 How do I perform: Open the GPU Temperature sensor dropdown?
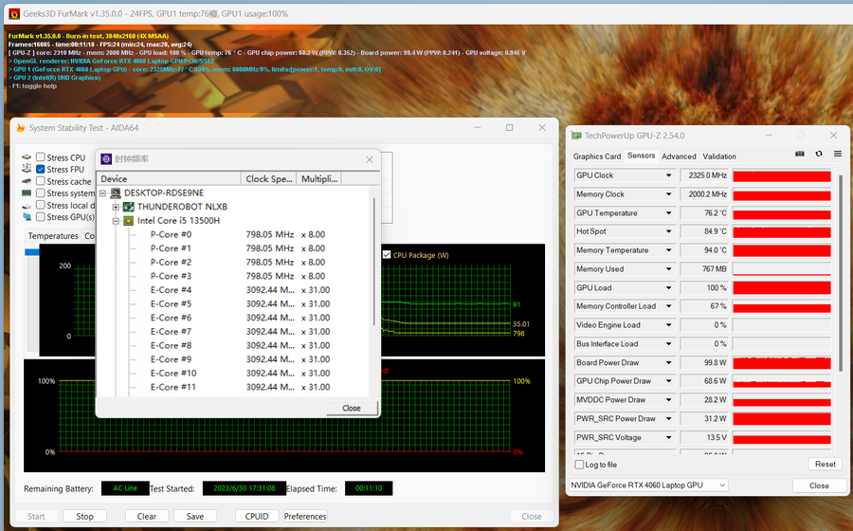tap(668, 213)
